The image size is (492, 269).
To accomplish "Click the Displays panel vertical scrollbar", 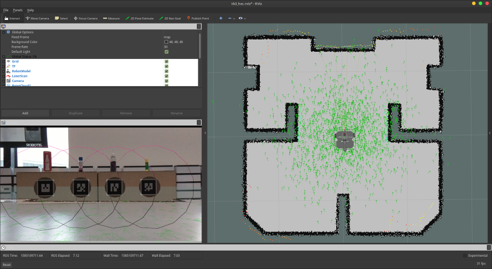I will click(200, 46).
